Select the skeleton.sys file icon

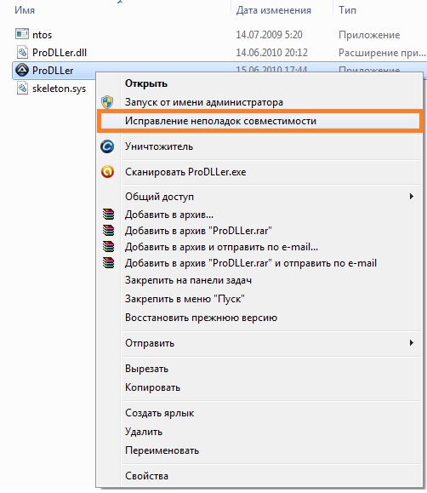[x=22, y=88]
